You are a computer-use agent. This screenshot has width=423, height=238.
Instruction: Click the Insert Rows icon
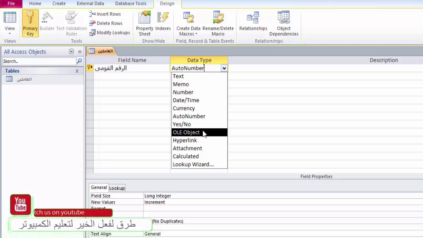92,14
